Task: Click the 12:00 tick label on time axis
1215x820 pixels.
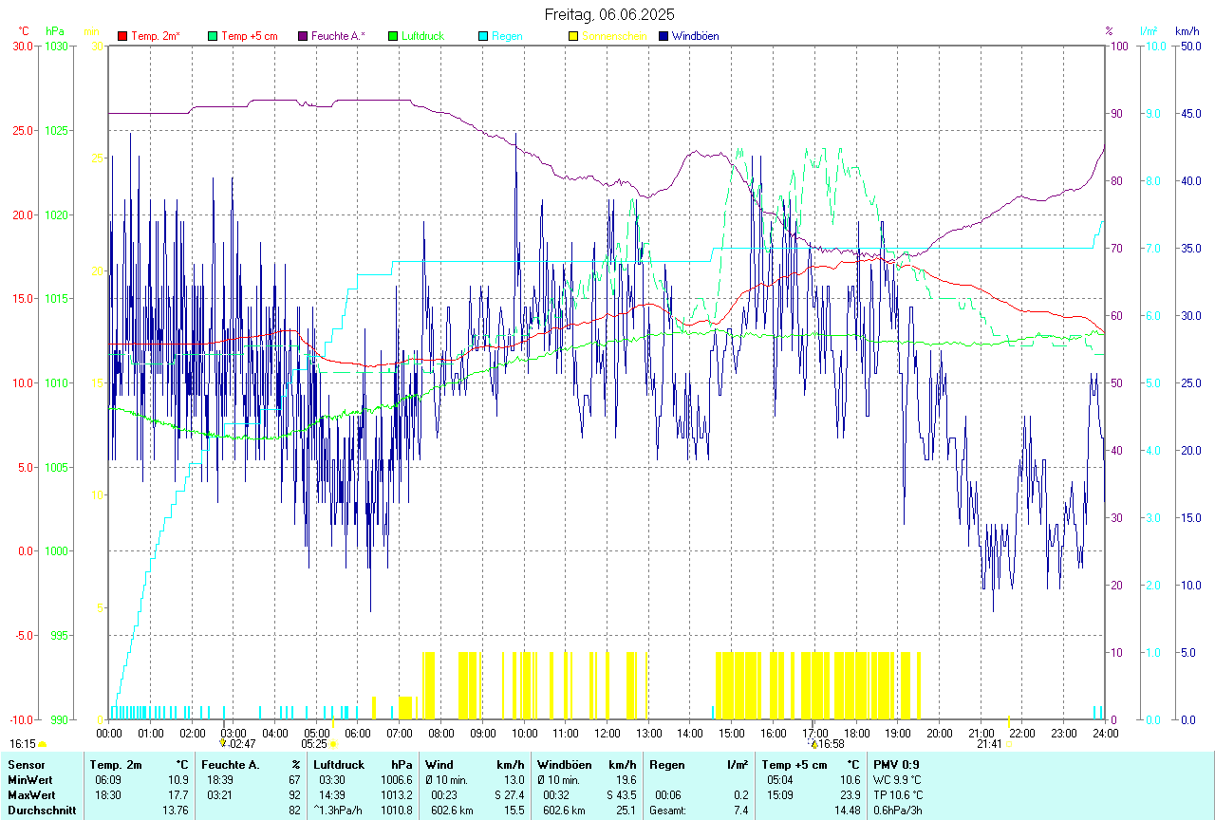Action: (x=607, y=733)
